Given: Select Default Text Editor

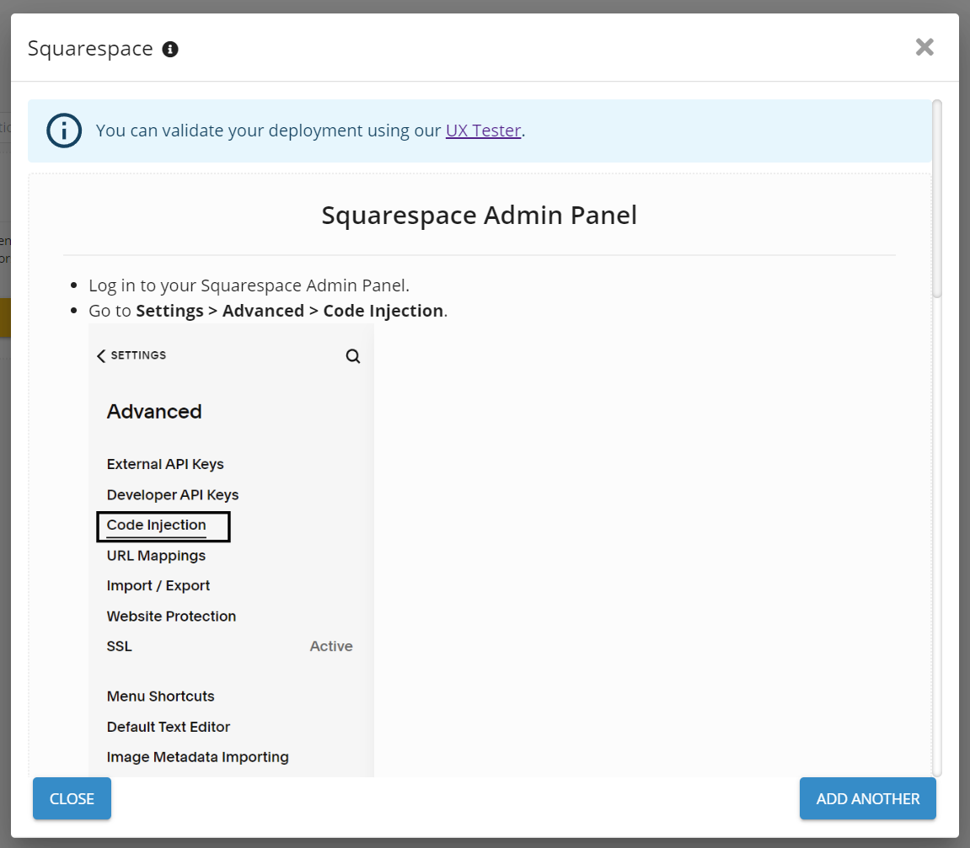Looking at the screenshot, I should 169,727.
